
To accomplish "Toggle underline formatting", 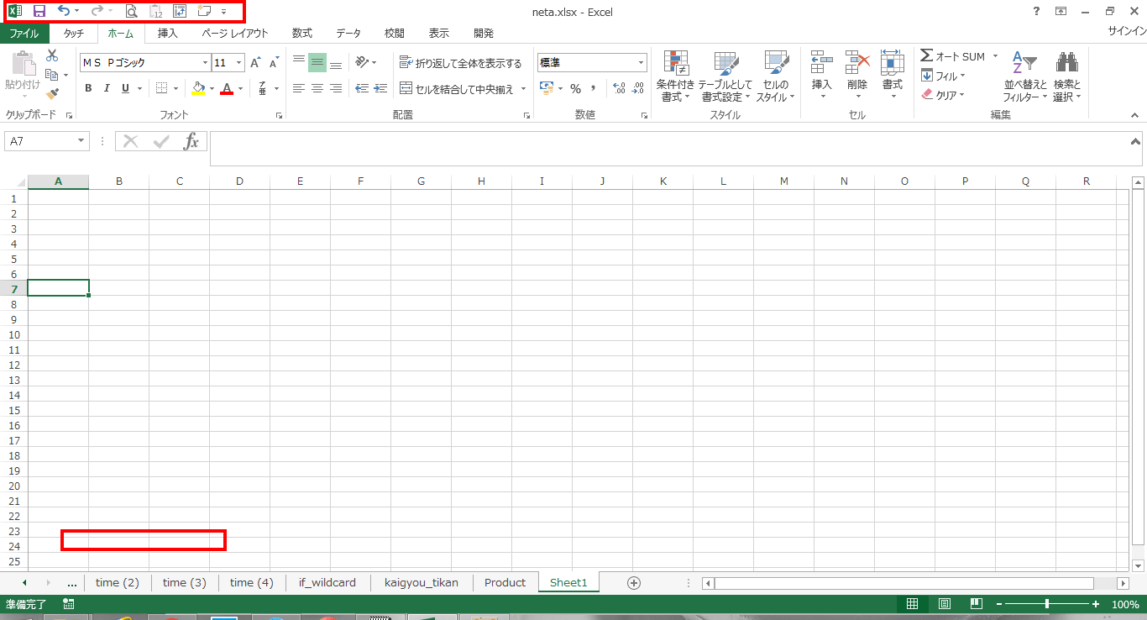I will 123,87.
